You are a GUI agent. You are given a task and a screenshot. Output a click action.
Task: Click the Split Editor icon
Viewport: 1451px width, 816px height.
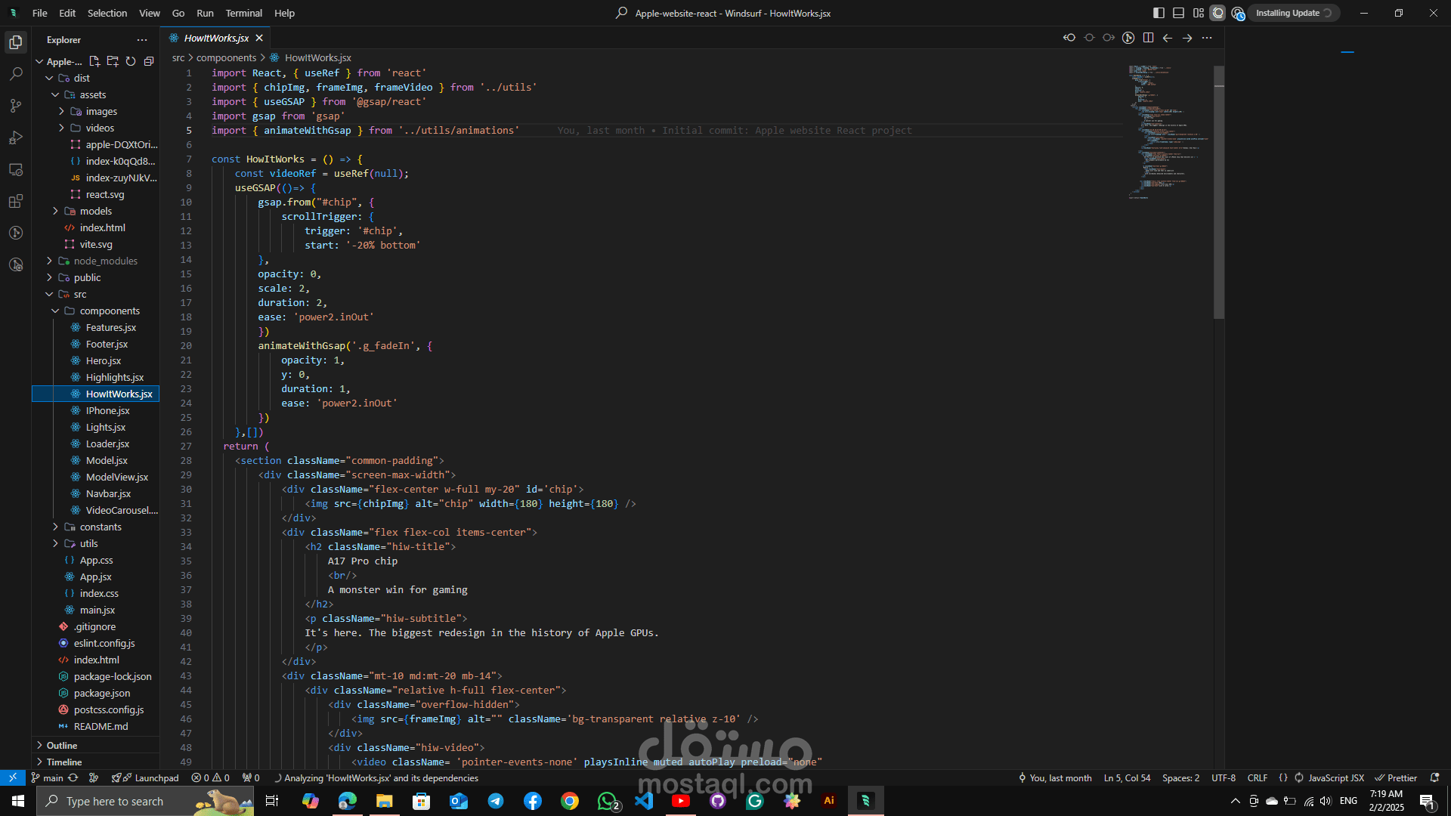point(1148,38)
